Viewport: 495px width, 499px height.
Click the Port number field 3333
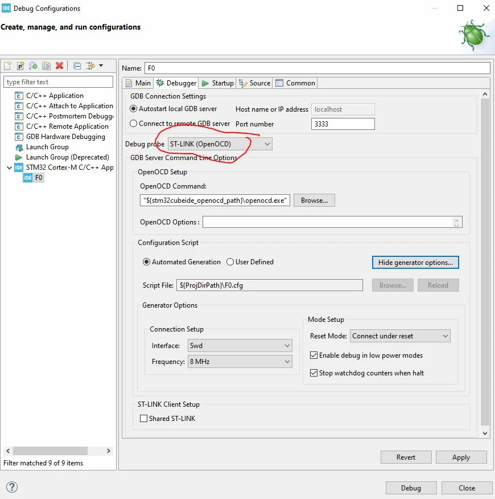[x=343, y=124]
